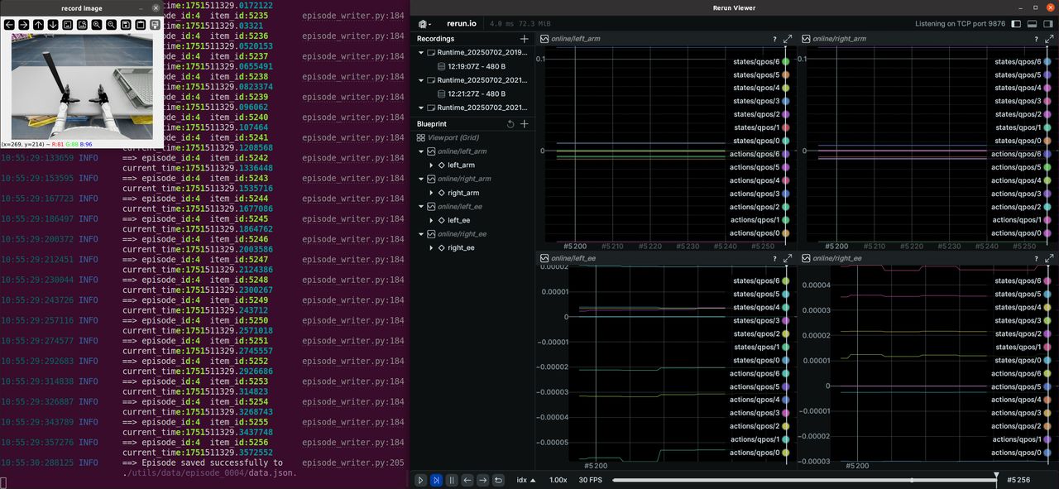Maximize the online/left_arm plot view
The image size is (1059, 489).
[788, 39]
